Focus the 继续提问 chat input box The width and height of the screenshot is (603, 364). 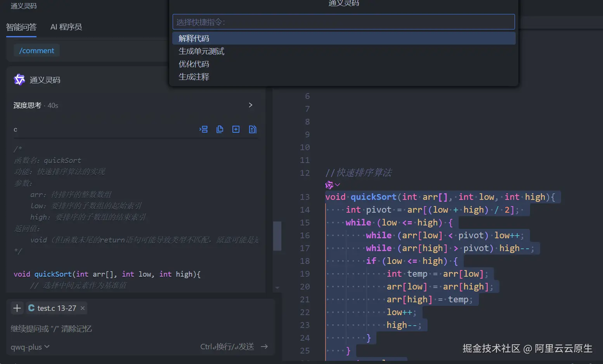(x=140, y=329)
